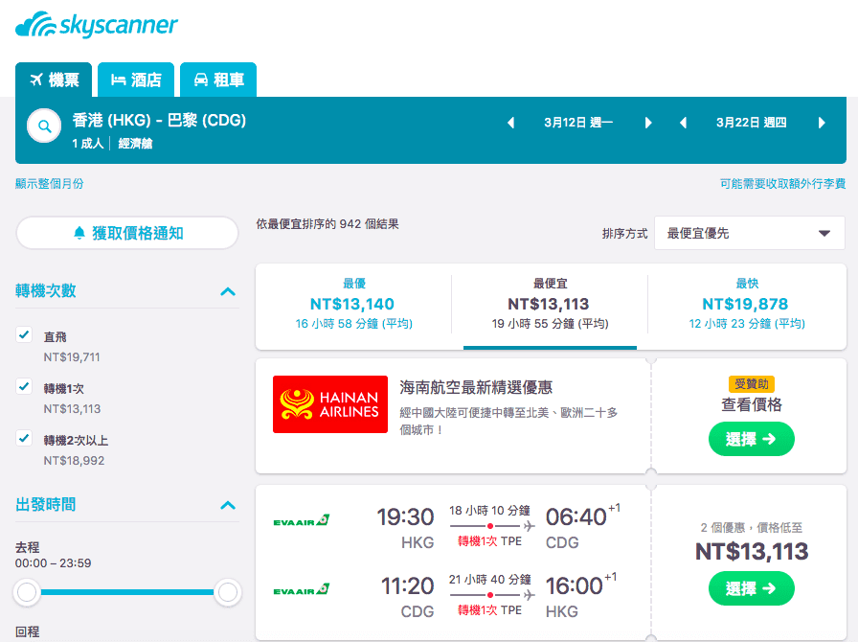Click the NT$13,113 price on EVA Air result
This screenshot has width=858, height=642.
[x=752, y=551]
